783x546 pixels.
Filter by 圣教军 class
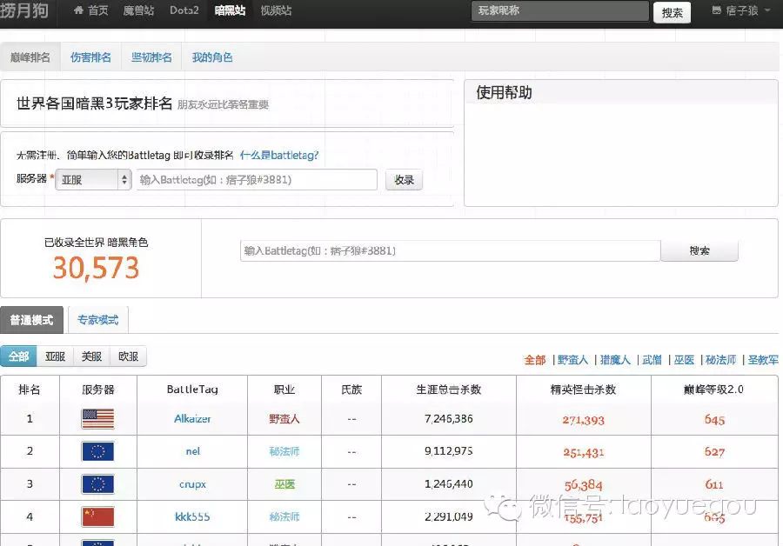pyautogui.click(x=763, y=359)
